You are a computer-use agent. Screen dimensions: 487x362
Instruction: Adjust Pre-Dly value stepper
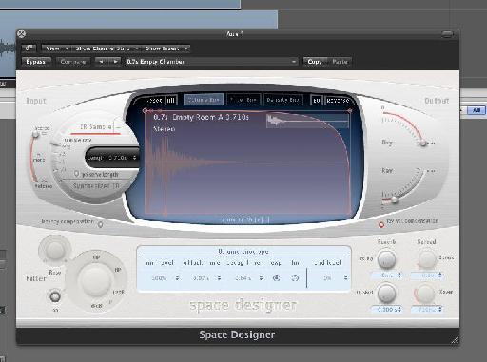(399, 276)
